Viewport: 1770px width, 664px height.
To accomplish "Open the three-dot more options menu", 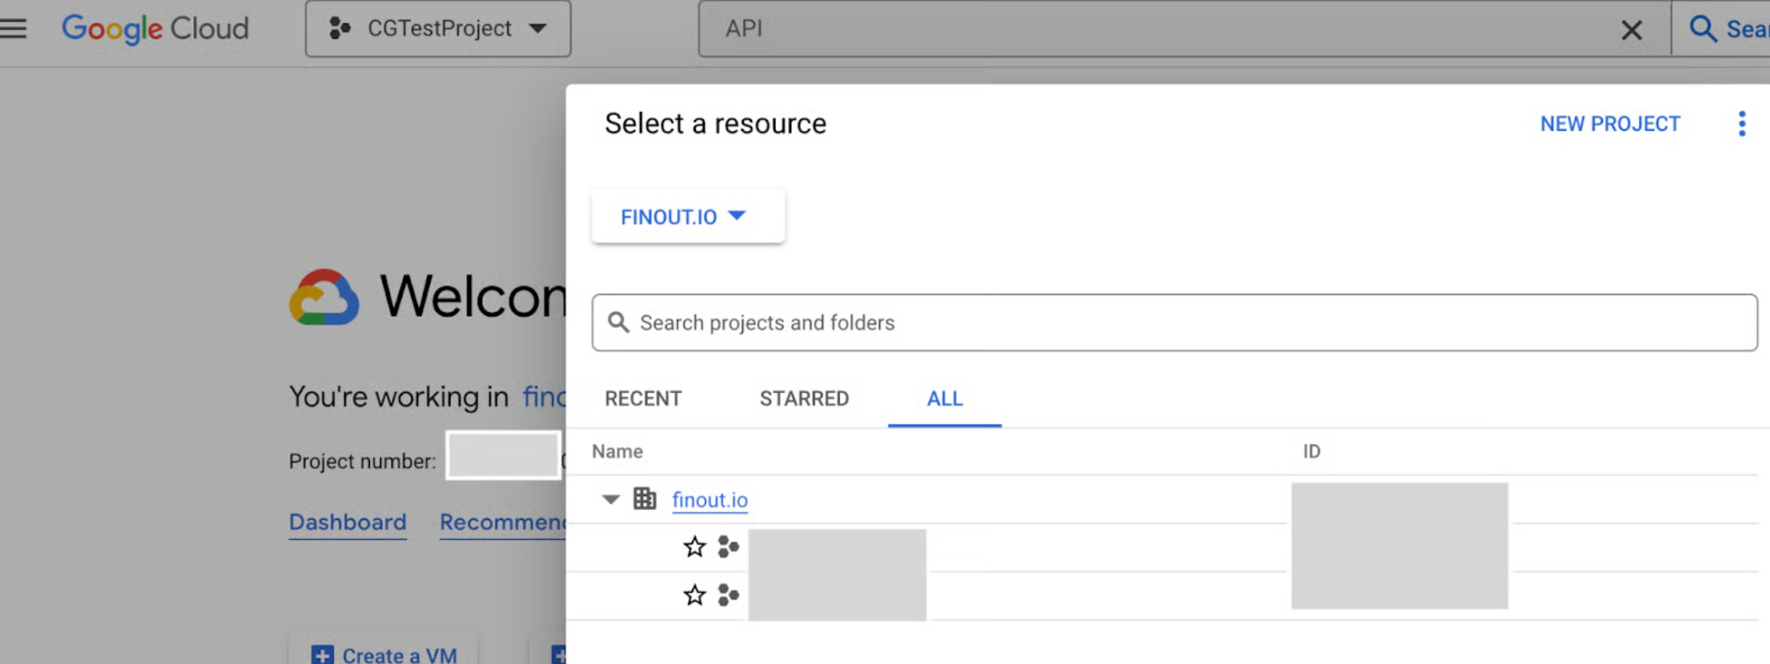I will point(1742,124).
